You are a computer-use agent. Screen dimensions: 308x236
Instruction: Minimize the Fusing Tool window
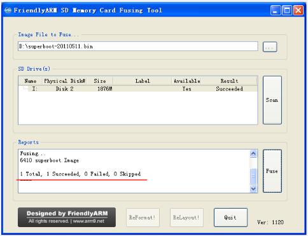click(276, 10)
